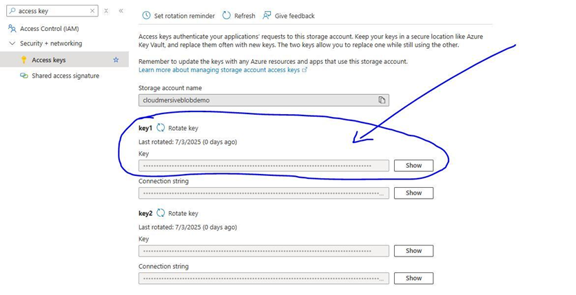576x295 pixels.
Task: Click the yellow key icon for Access keys
Action: (24, 60)
